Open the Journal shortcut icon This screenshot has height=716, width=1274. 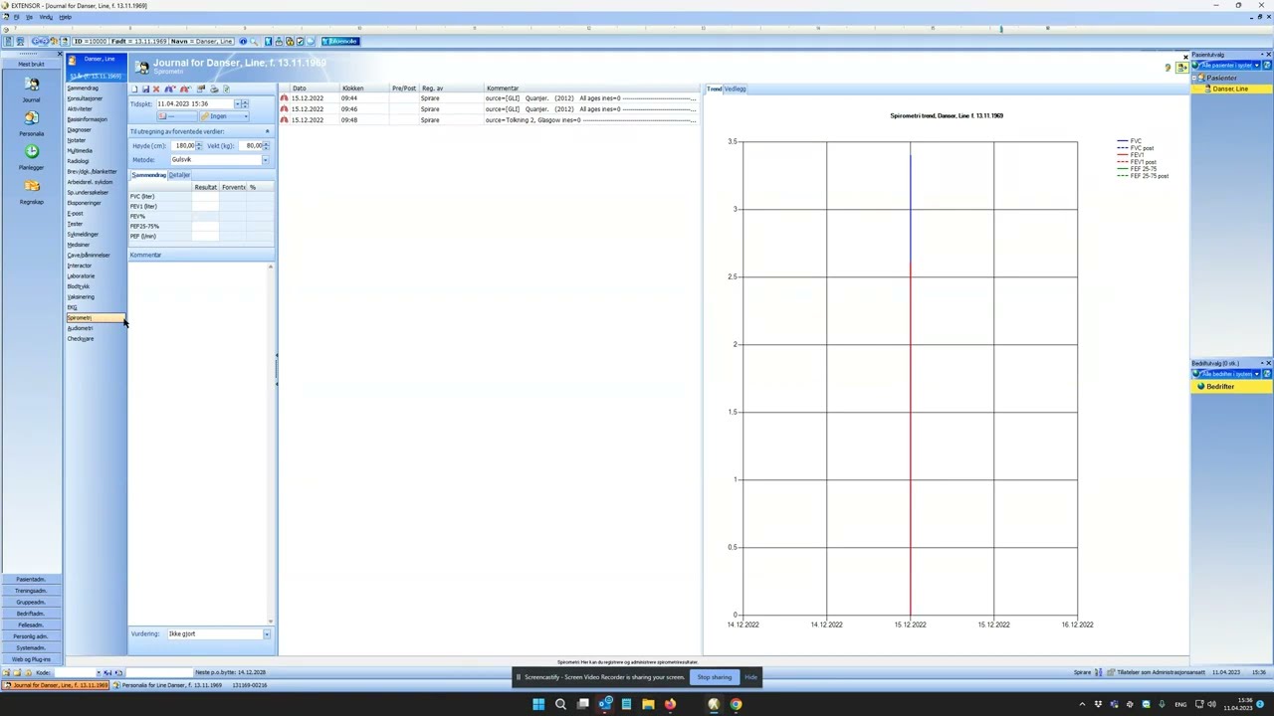coord(31,85)
